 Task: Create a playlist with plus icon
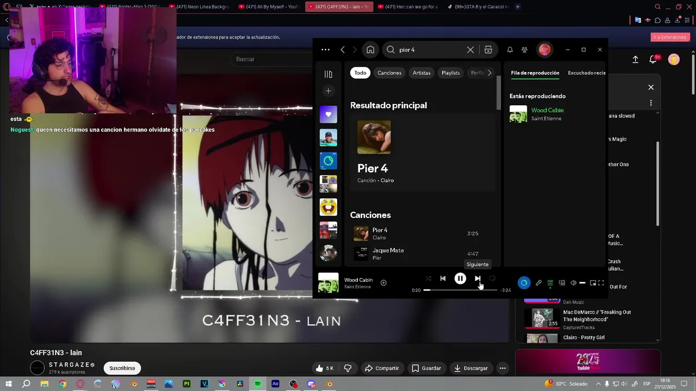[328, 91]
